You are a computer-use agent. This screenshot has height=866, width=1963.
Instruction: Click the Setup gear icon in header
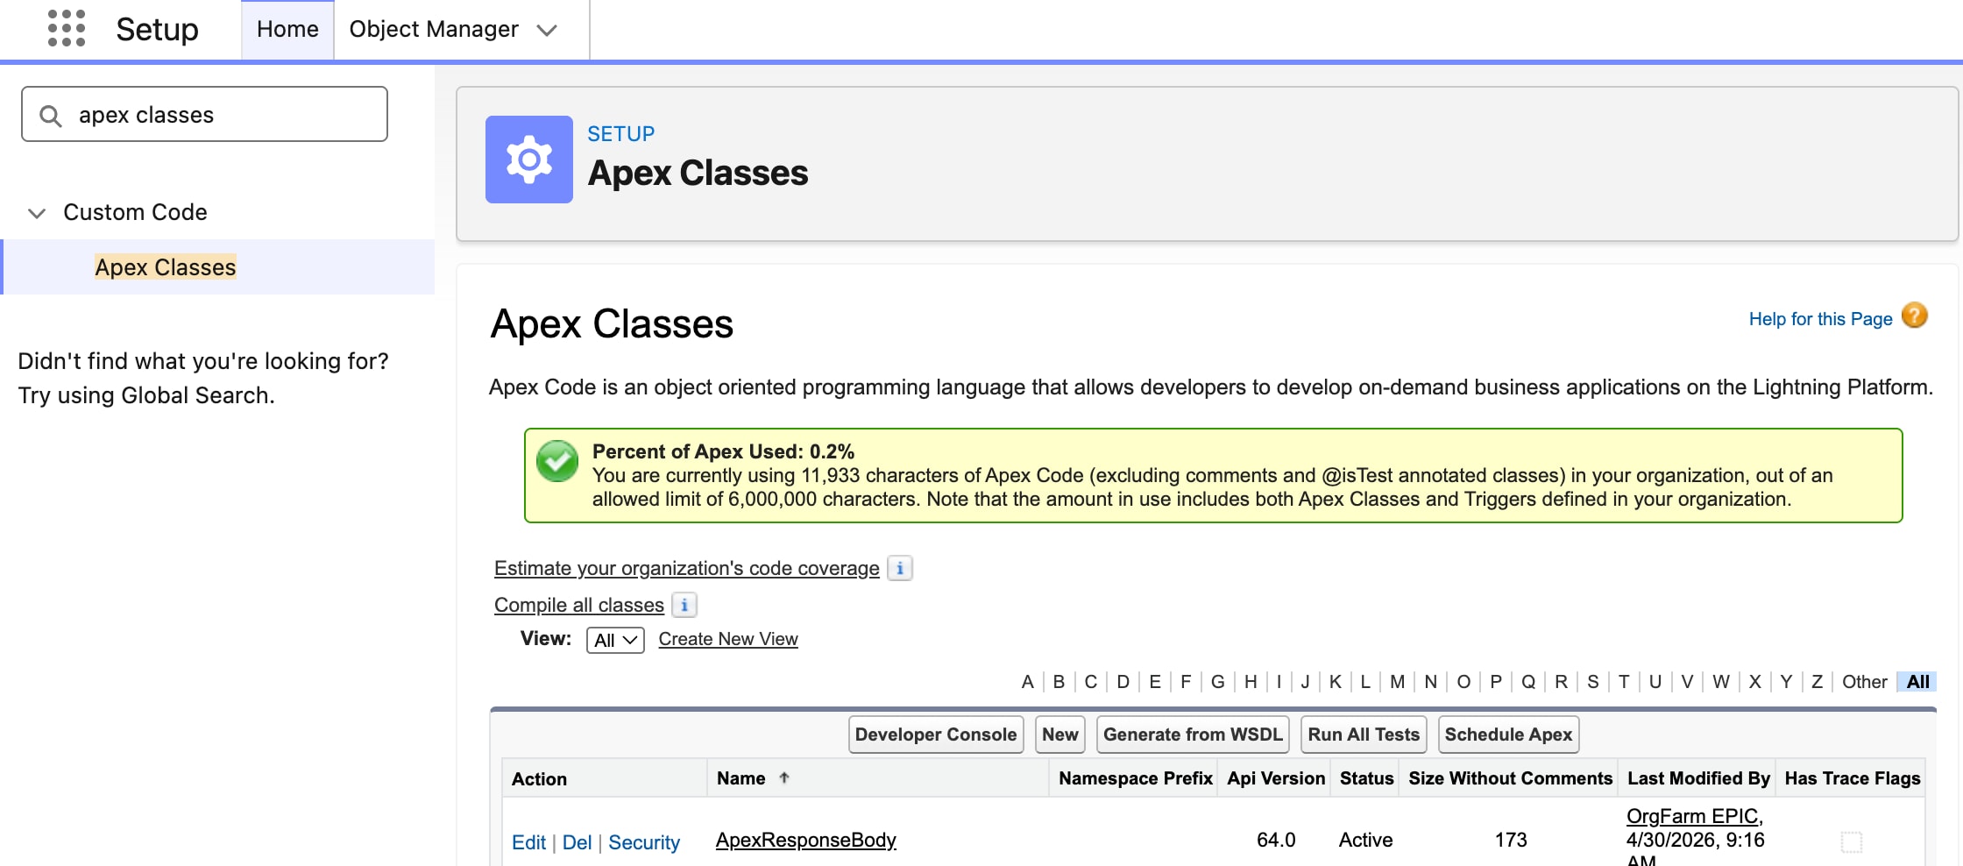tap(529, 160)
